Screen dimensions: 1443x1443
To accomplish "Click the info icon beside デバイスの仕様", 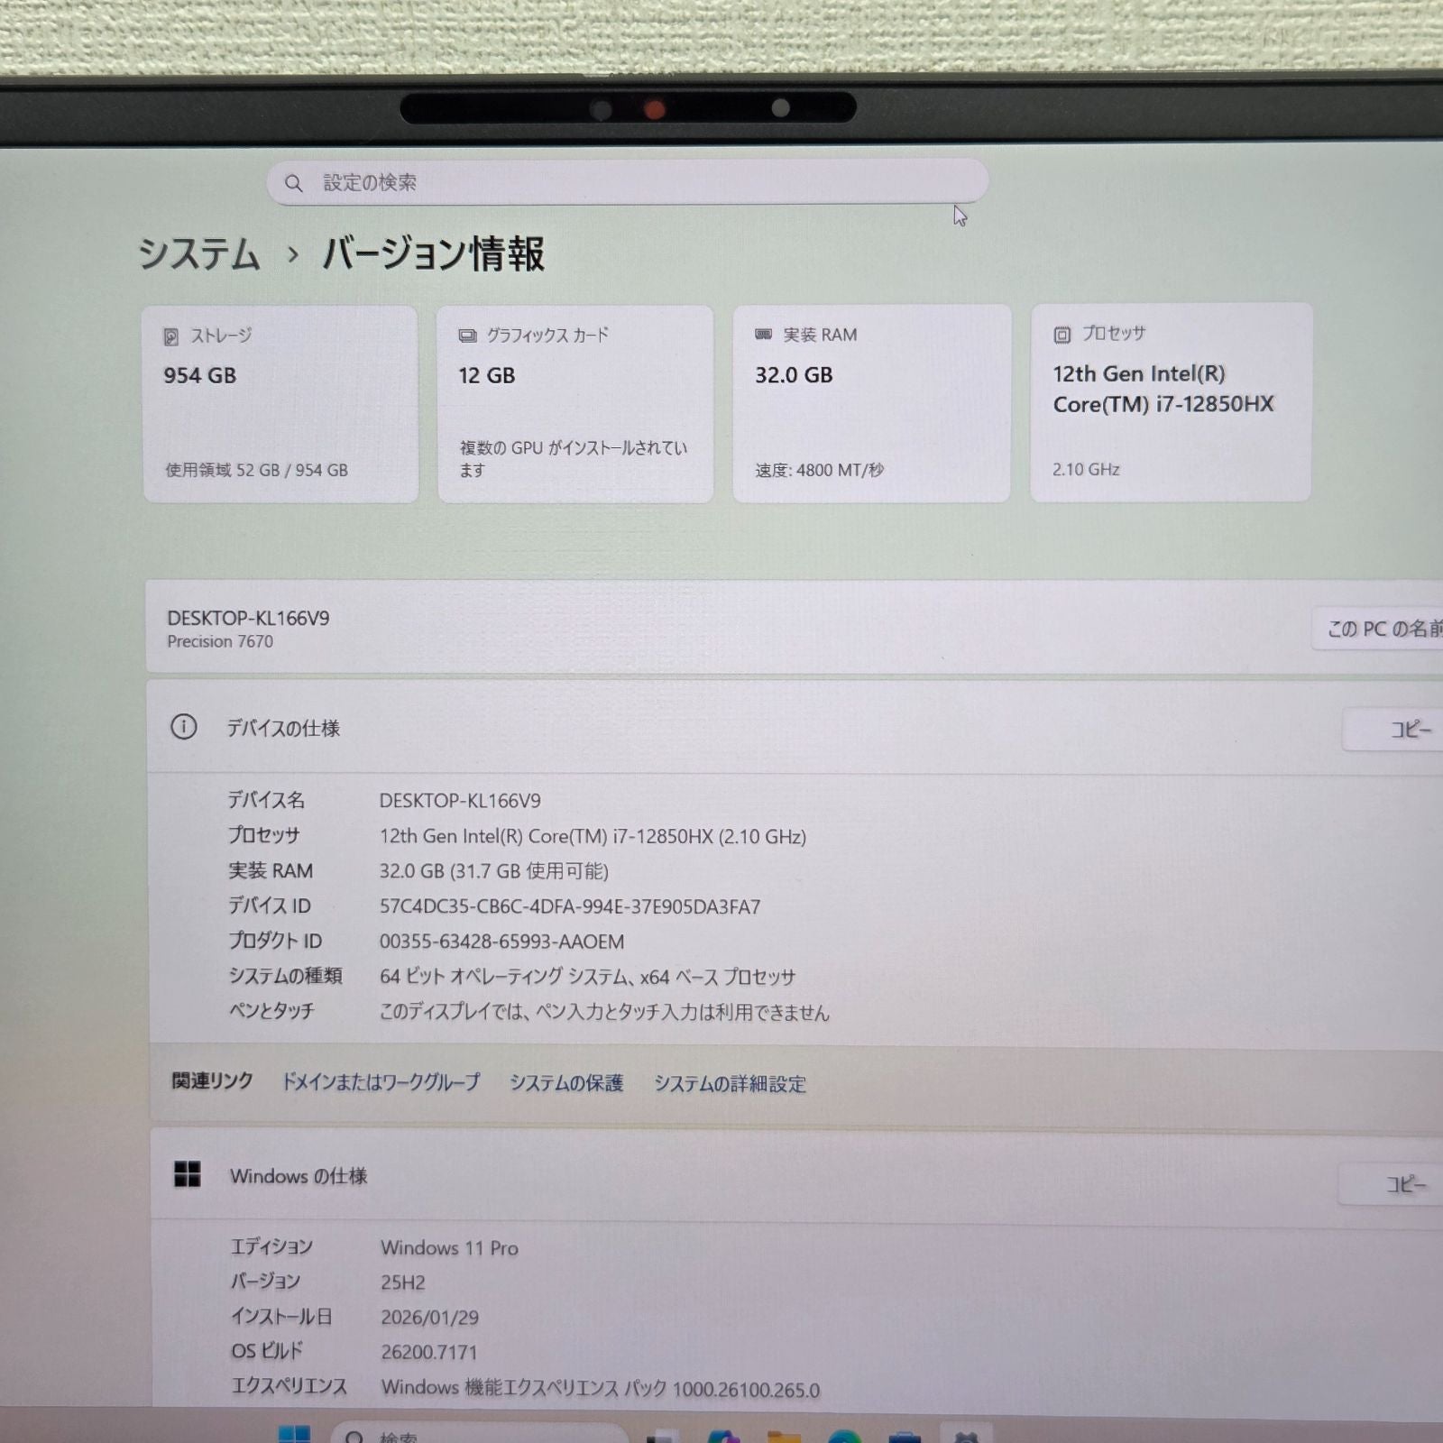I will [x=184, y=727].
